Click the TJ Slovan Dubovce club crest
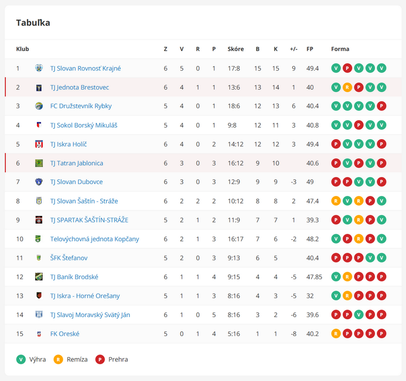Viewport: 406px width, 381px height. 39,182
